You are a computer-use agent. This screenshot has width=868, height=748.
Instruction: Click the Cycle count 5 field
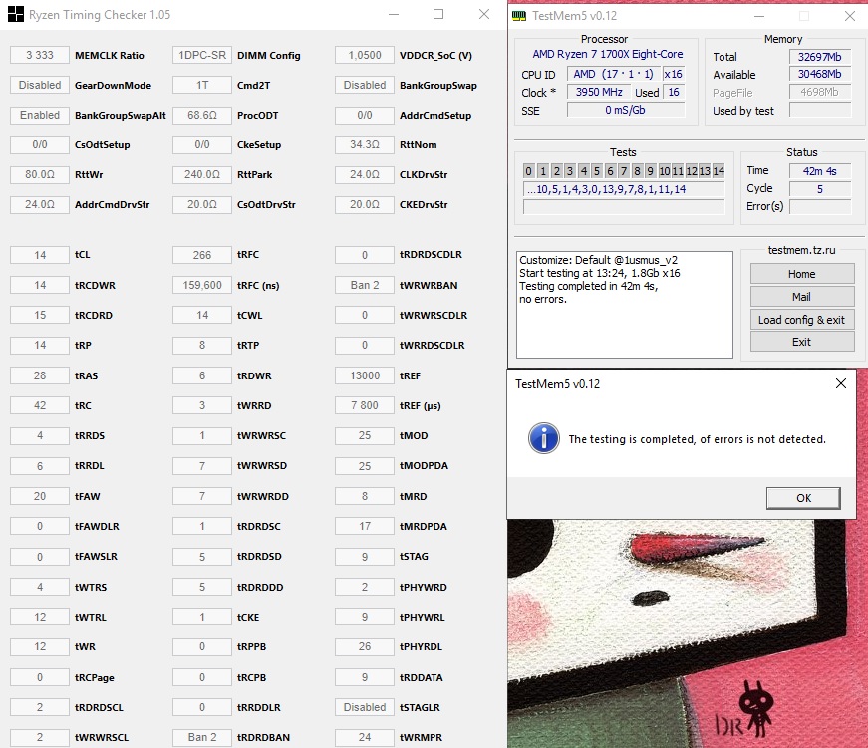(x=820, y=189)
